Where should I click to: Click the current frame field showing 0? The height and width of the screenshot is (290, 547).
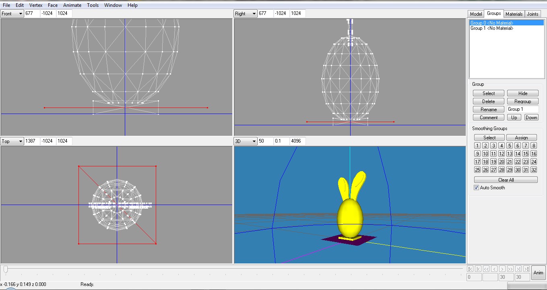474,277
